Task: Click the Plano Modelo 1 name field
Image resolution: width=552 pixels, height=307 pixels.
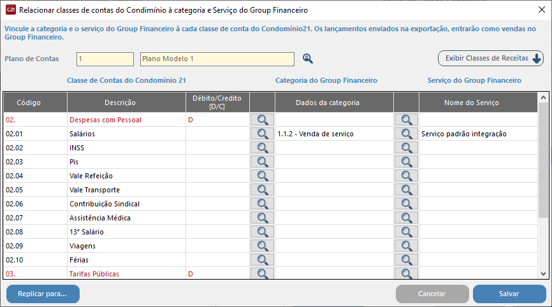Action: tap(217, 59)
